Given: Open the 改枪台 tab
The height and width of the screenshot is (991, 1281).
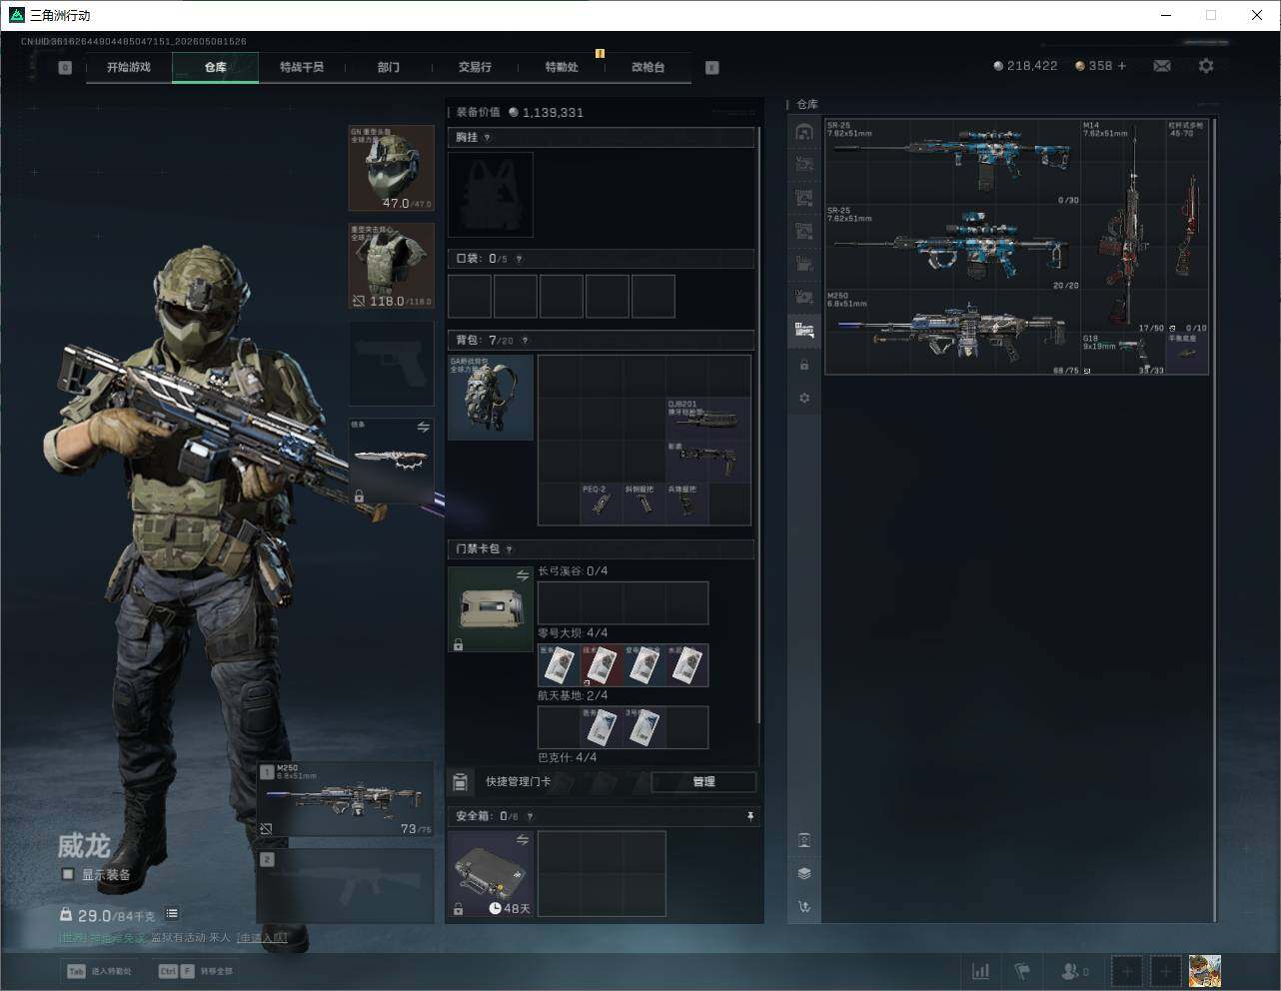Looking at the screenshot, I should [647, 67].
